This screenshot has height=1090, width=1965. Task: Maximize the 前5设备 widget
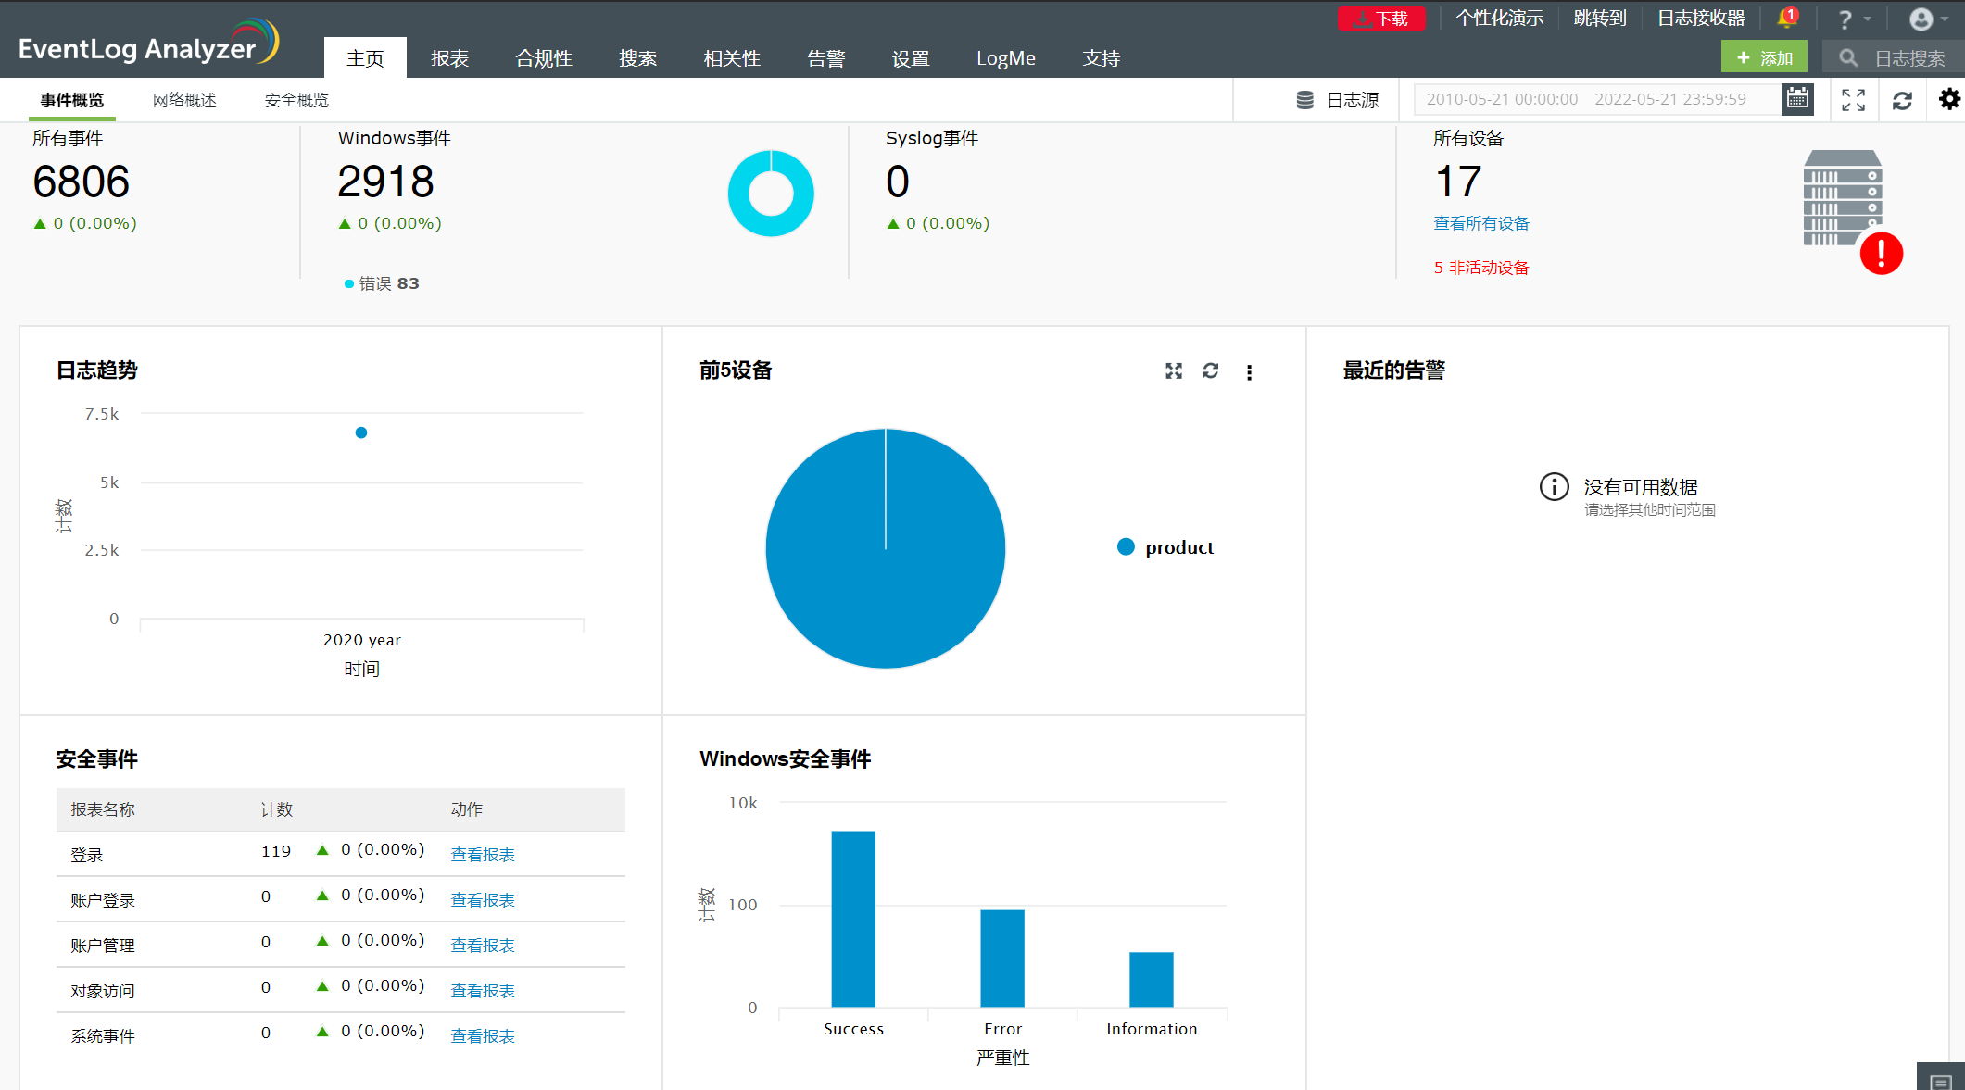coord(1174,371)
